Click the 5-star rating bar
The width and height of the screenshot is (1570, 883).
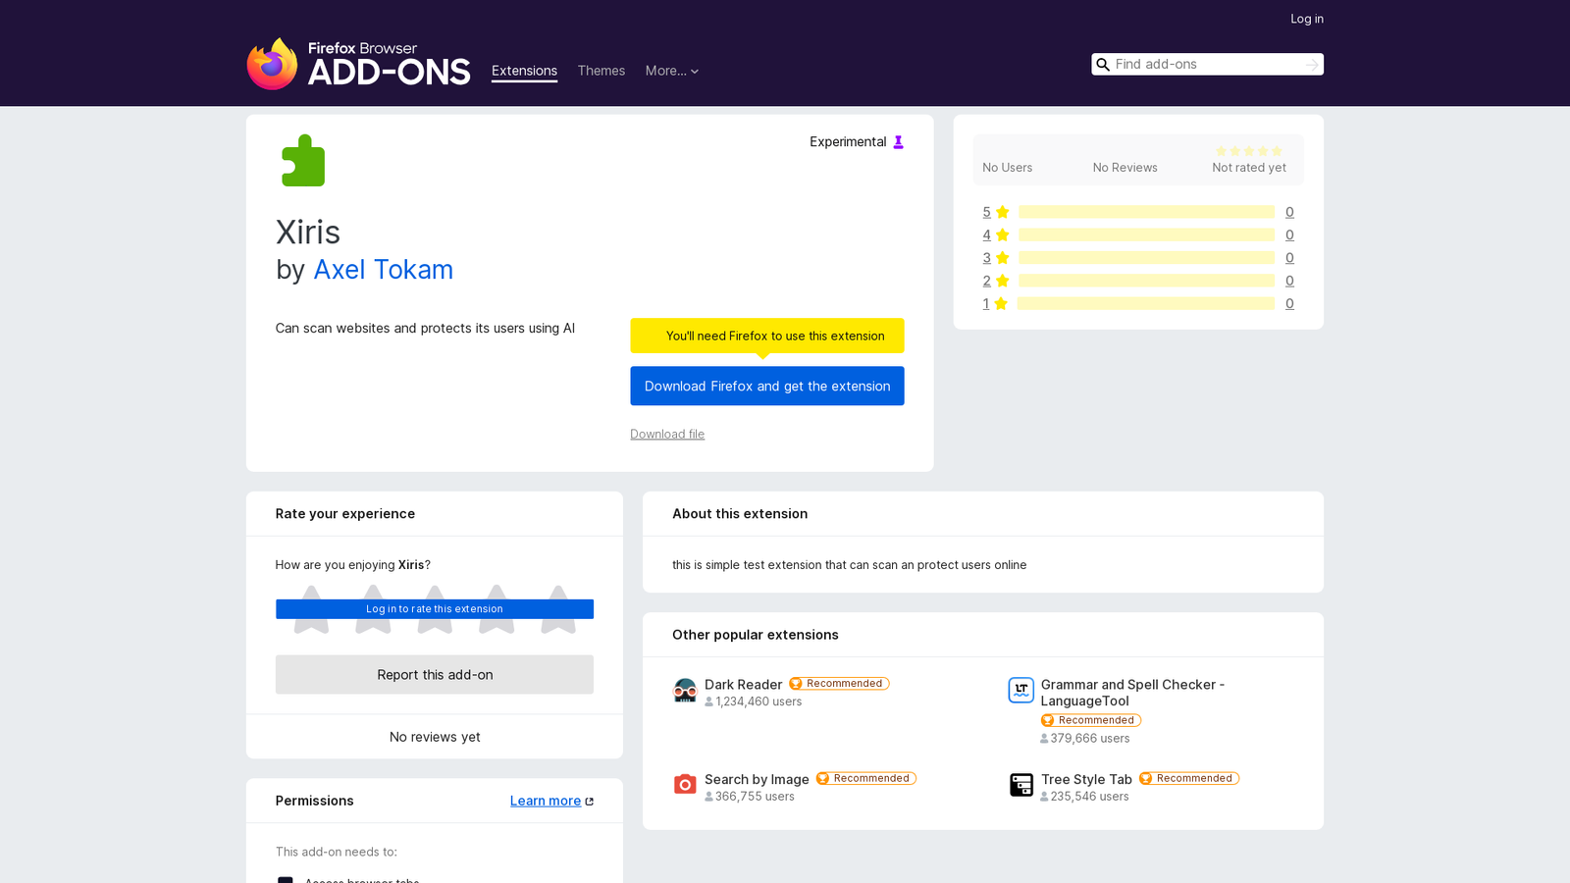[x=1146, y=212]
